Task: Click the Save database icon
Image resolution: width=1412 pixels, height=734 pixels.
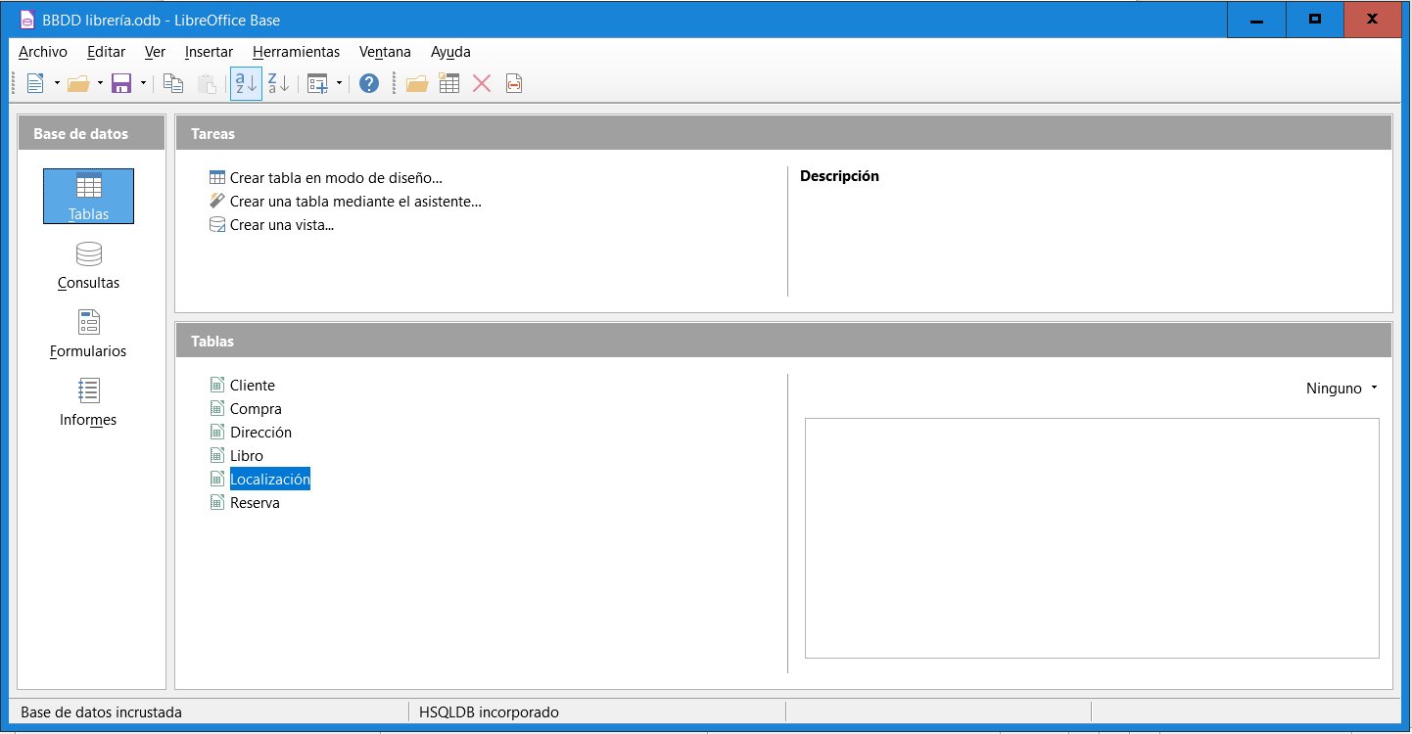Action: coord(121,84)
